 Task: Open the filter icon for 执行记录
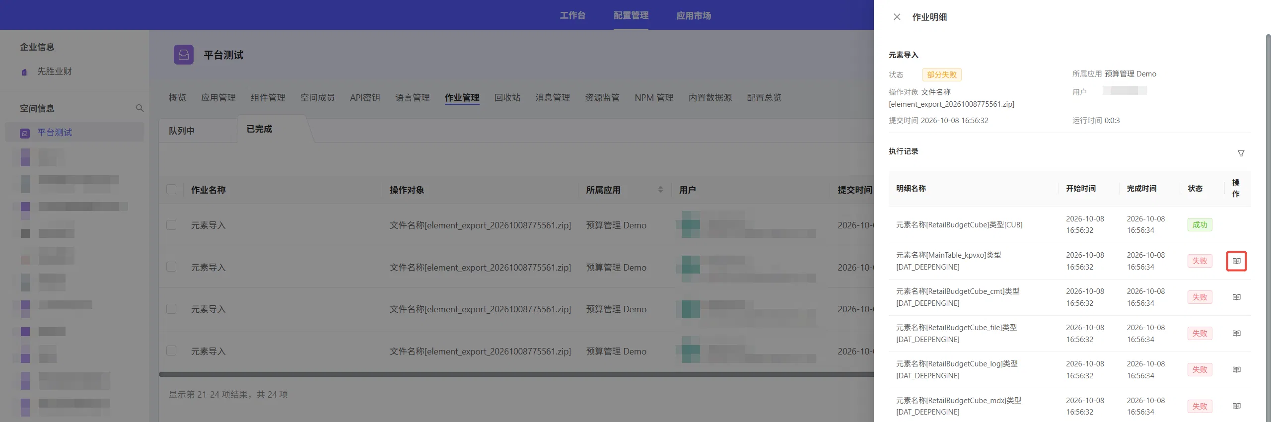pyautogui.click(x=1241, y=153)
